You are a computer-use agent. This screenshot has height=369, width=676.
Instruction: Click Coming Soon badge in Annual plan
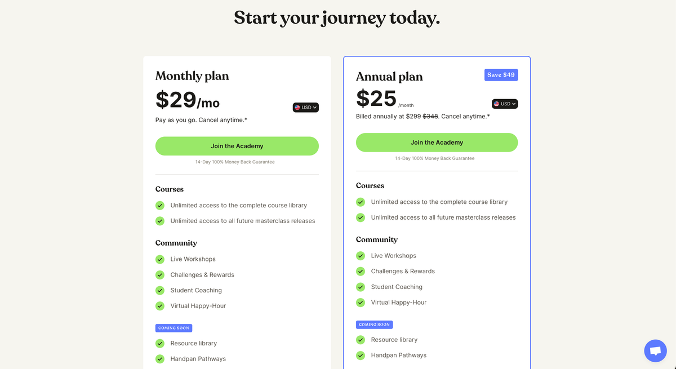click(x=374, y=324)
